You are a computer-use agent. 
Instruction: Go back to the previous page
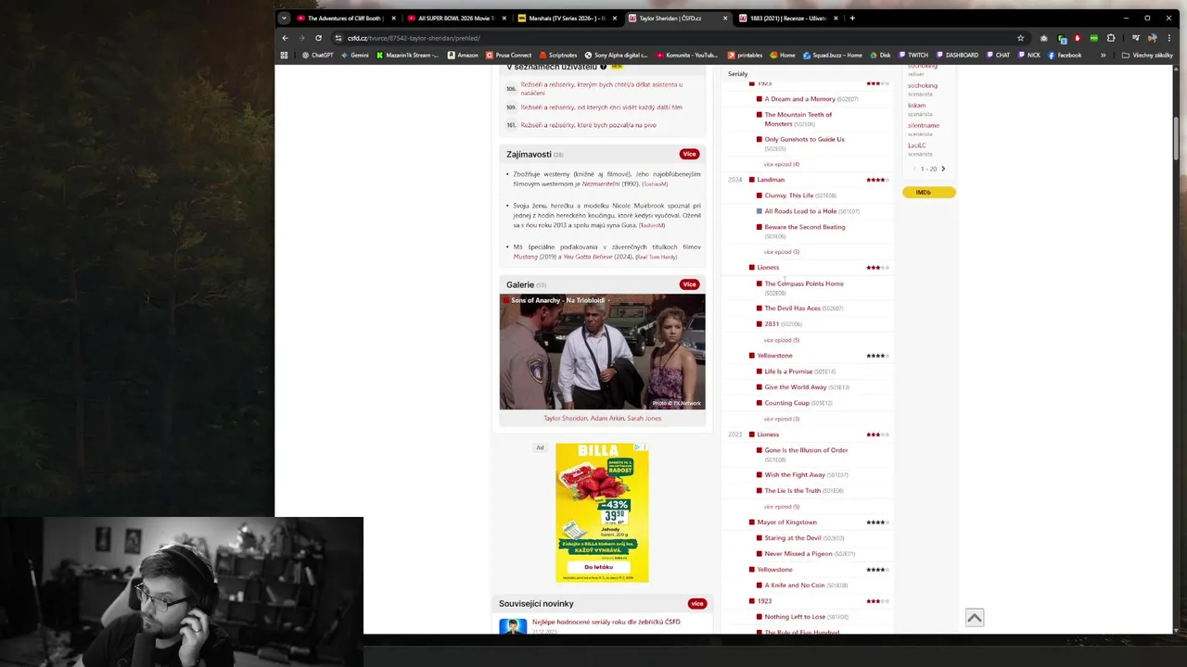[285, 38]
